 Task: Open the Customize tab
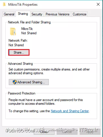click(x=79, y=14)
